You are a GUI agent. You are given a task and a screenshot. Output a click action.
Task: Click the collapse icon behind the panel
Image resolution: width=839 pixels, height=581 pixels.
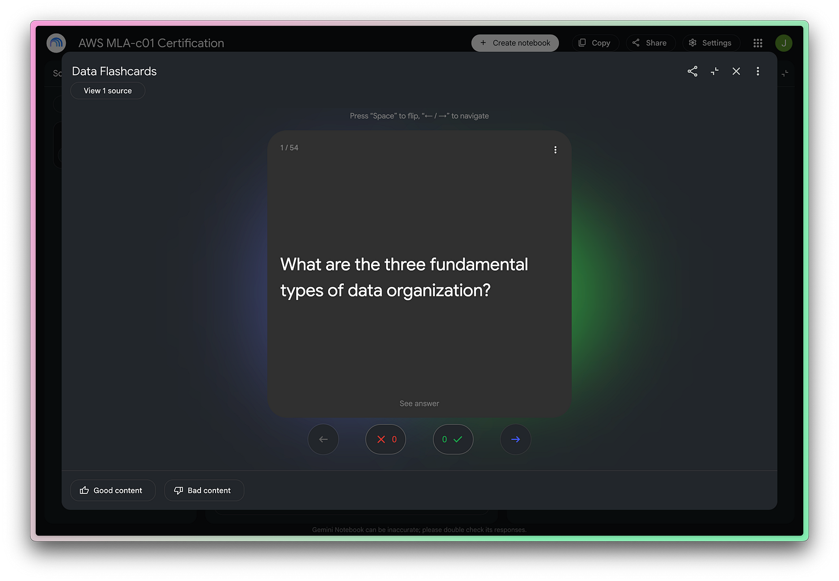pos(785,73)
